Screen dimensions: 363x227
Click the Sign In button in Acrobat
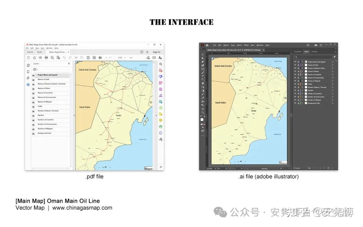[156, 52]
